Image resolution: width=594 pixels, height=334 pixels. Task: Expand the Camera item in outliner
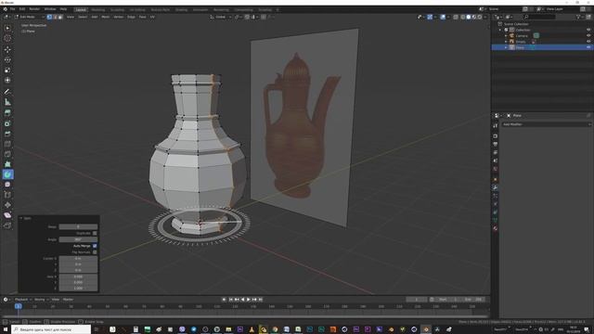point(506,35)
